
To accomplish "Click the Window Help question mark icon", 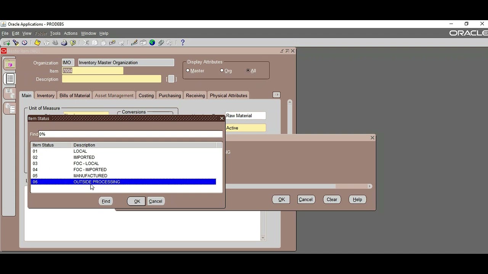I will click(183, 43).
